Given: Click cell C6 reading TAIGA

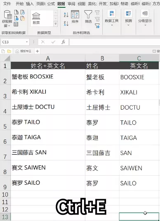Looking at the screenshot, I should coord(139,137).
